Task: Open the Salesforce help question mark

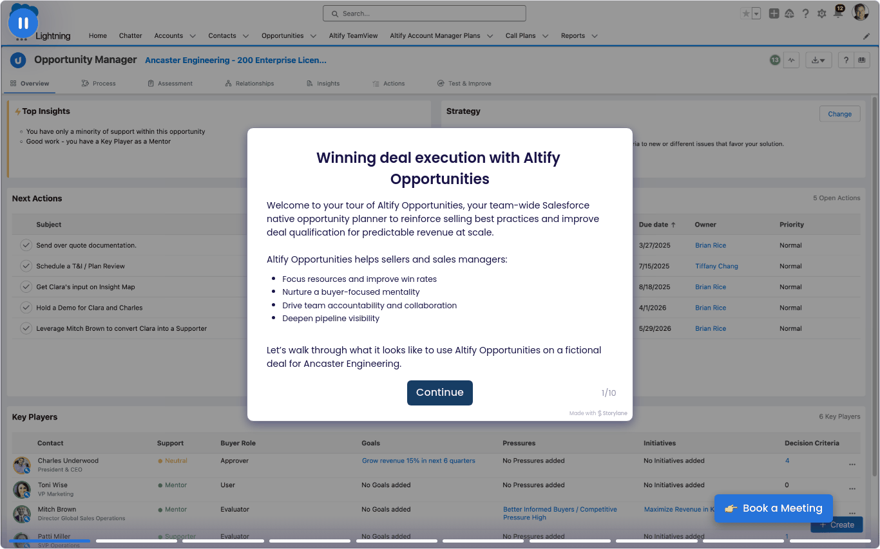Action: (x=805, y=14)
